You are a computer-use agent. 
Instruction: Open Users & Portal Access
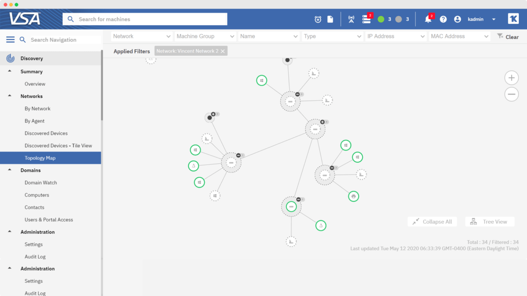click(x=49, y=220)
